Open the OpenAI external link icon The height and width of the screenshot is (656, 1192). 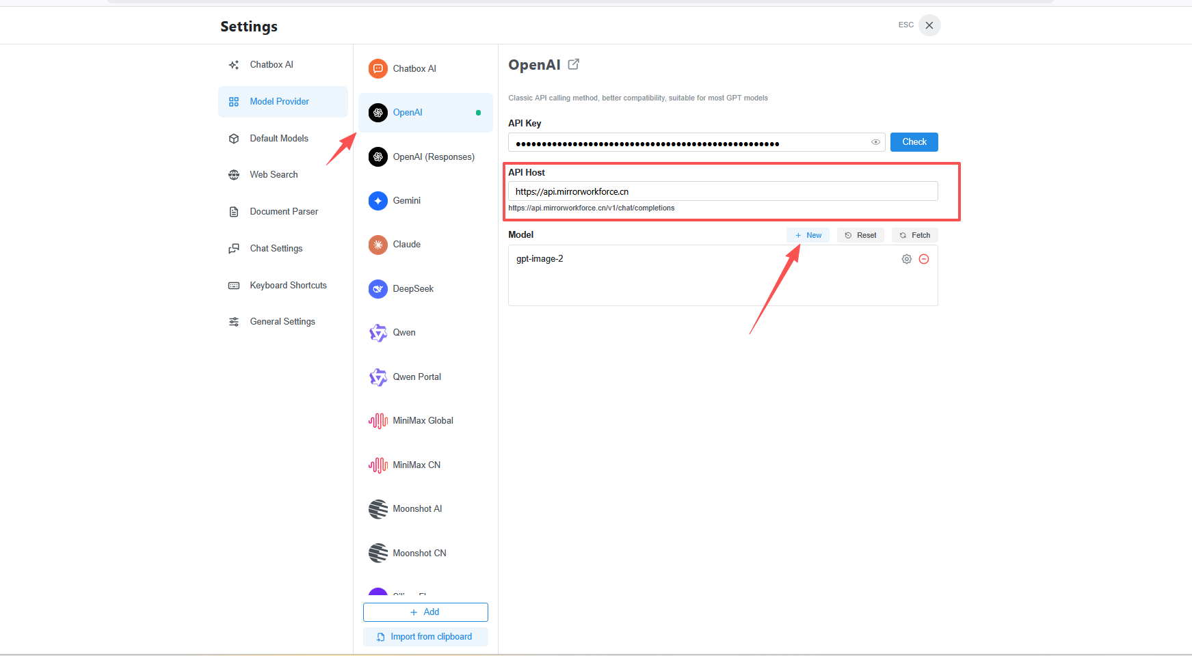pyautogui.click(x=574, y=64)
